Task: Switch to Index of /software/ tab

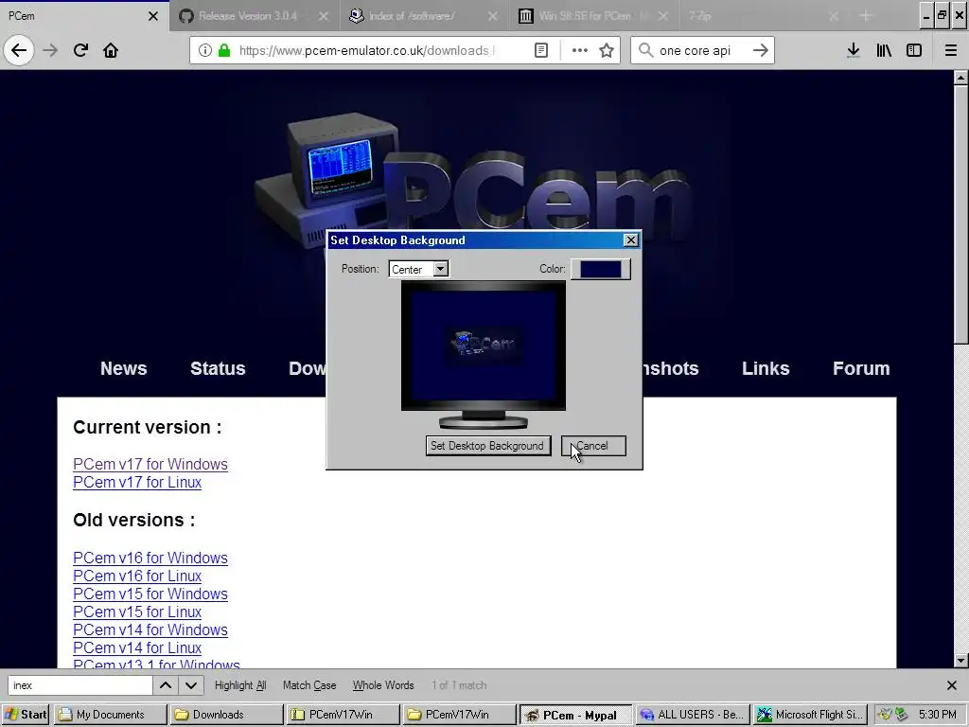Action: [411, 16]
